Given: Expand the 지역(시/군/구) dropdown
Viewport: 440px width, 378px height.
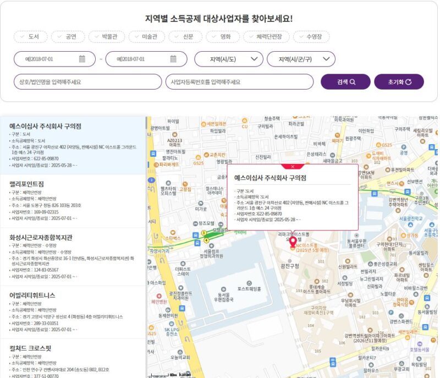Looking at the screenshot, I should point(301,59).
